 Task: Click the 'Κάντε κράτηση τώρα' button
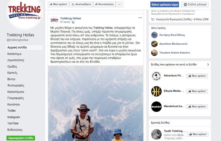(x=165, y=5)
